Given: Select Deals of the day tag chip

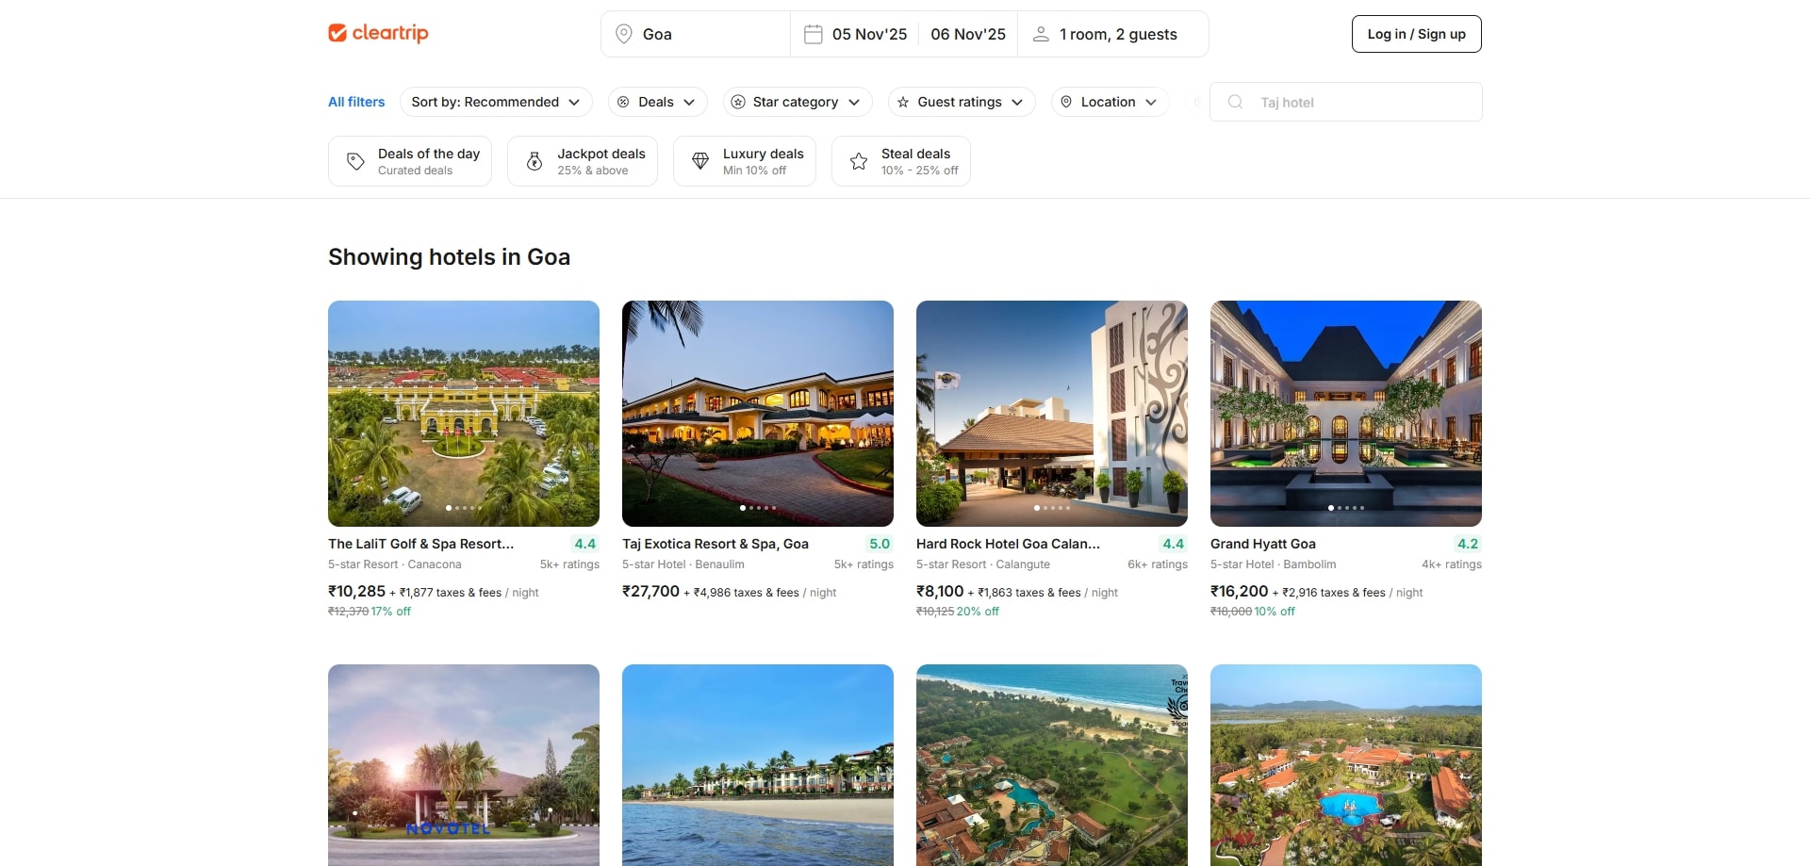Looking at the screenshot, I should pyautogui.click(x=410, y=161).
